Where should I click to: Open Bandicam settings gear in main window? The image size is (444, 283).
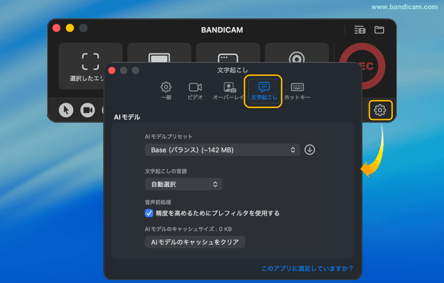click(x=380, y=110)
